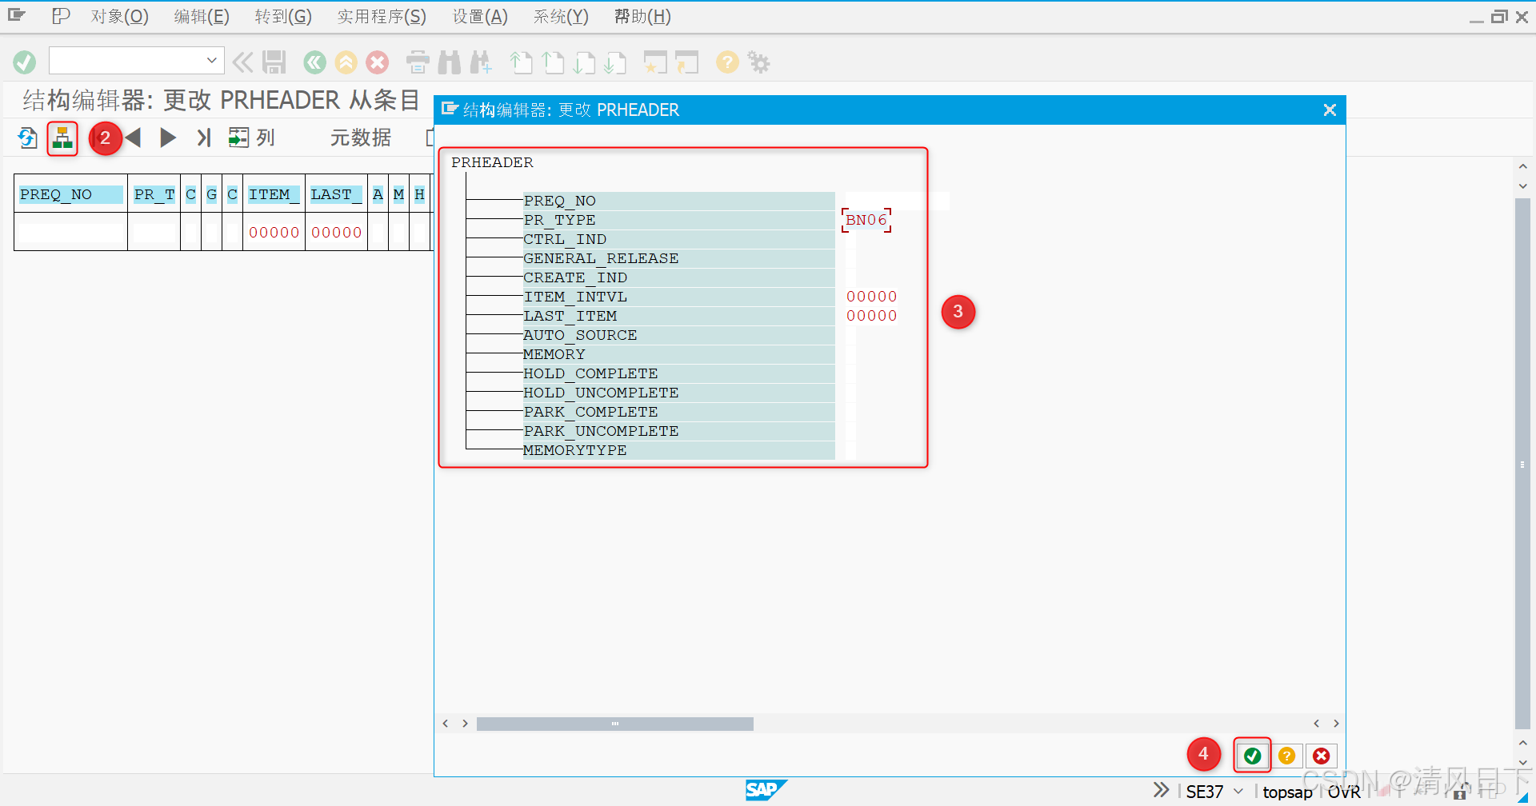Click the green Enter checkmark in main toolbar
The width and height of the screenshot is (1536, 806).
[25, 62]
